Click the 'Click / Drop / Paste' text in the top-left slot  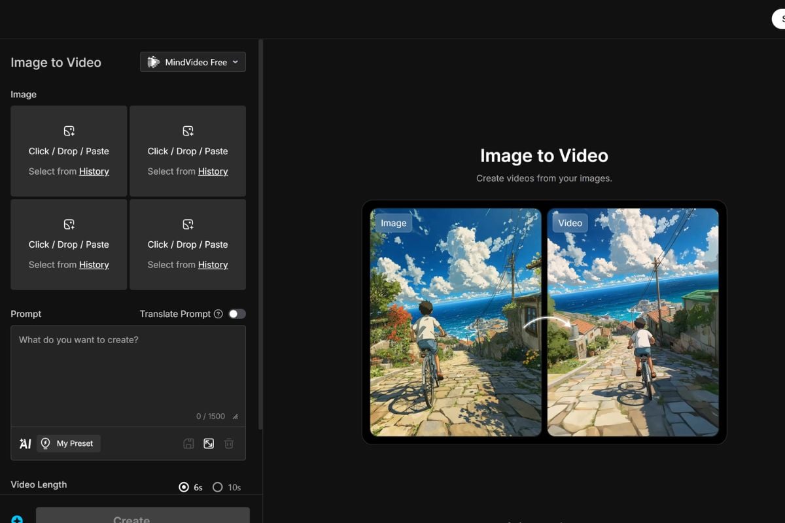point(69,151)
